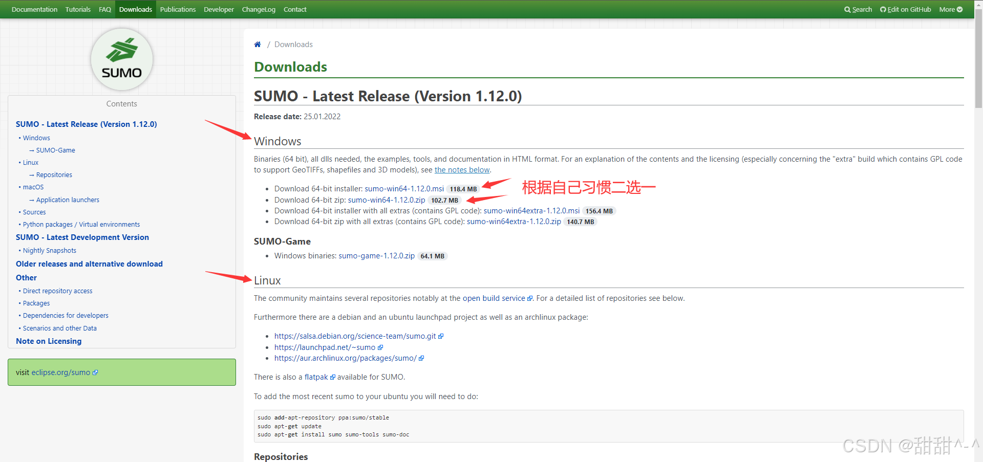Click the salsa.debian.org sumo.git link

pyautogui.click(x=355, y=336)
